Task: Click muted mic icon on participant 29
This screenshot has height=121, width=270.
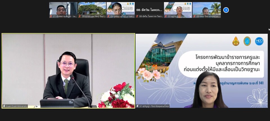Action: click(x=194, y=16)
